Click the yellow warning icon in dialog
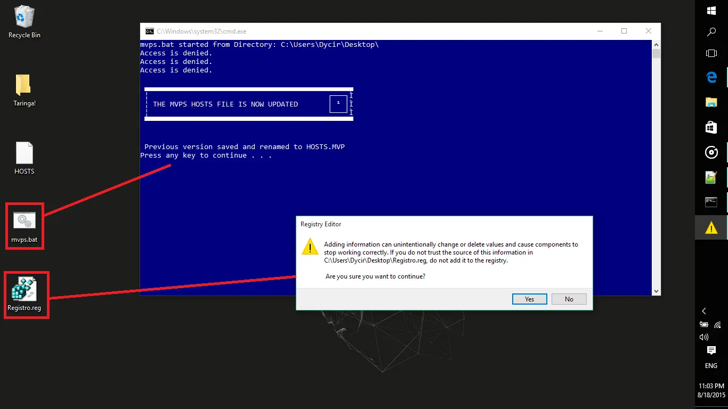This screenshot has width=728, height=409. pyautogui.click(x=310, y=247)
